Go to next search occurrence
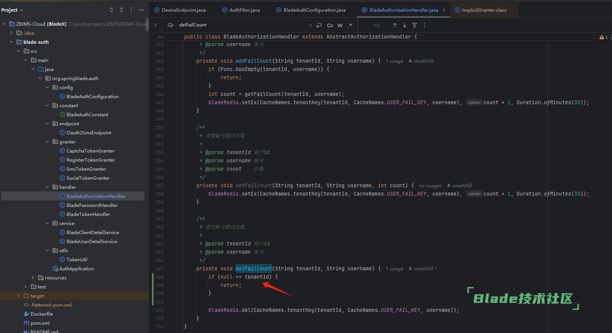The width and height of the screenshot is (612, 333). click(405, 25)
